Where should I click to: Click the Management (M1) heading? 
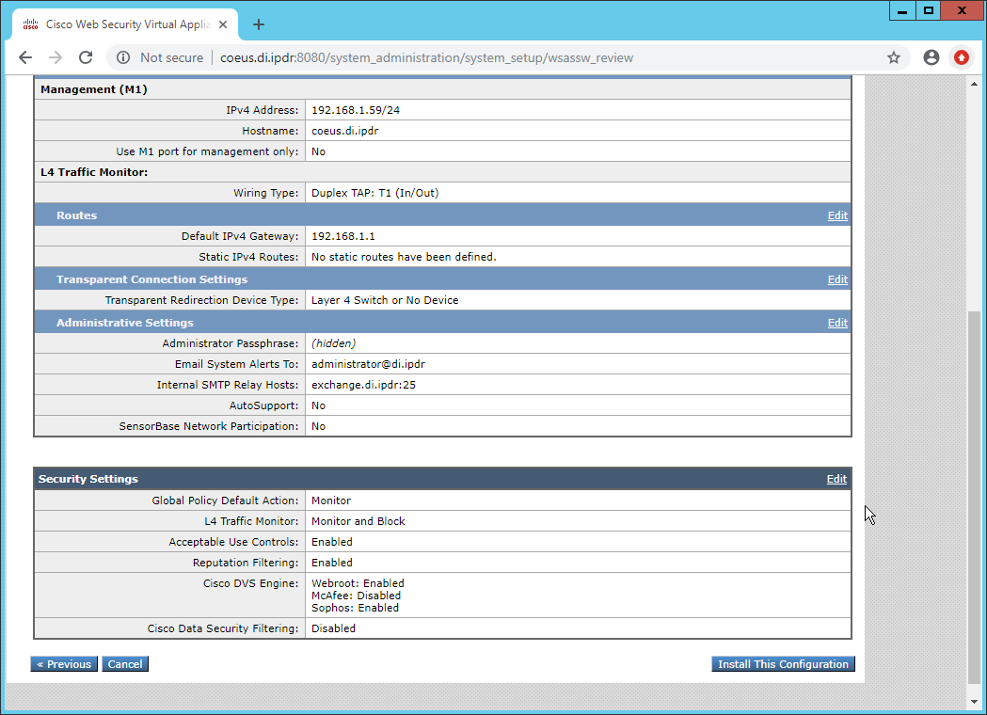click(94, 89)
